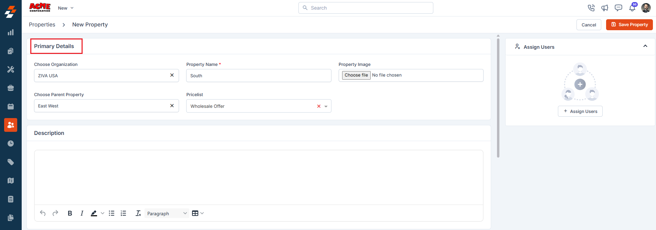This screenshot has height=230, width=656.
Task: Click the Choose file button
Action: [x=356, y=75]
